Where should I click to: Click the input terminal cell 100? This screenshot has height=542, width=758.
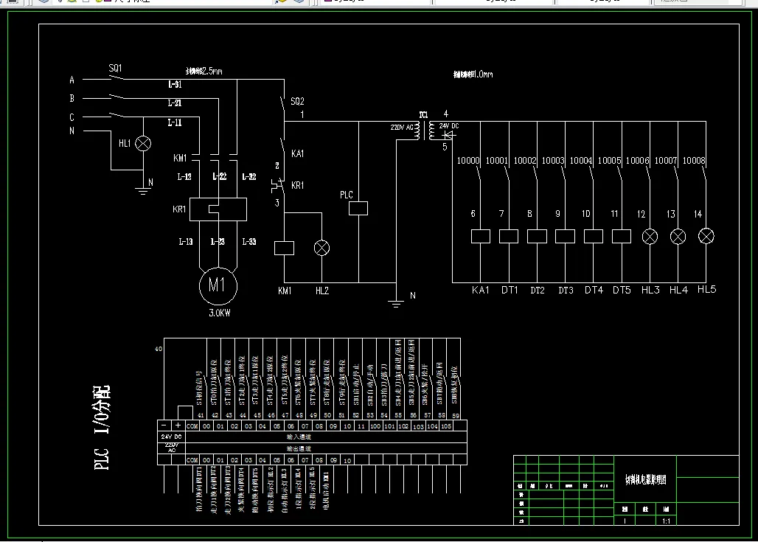(375, 426)
